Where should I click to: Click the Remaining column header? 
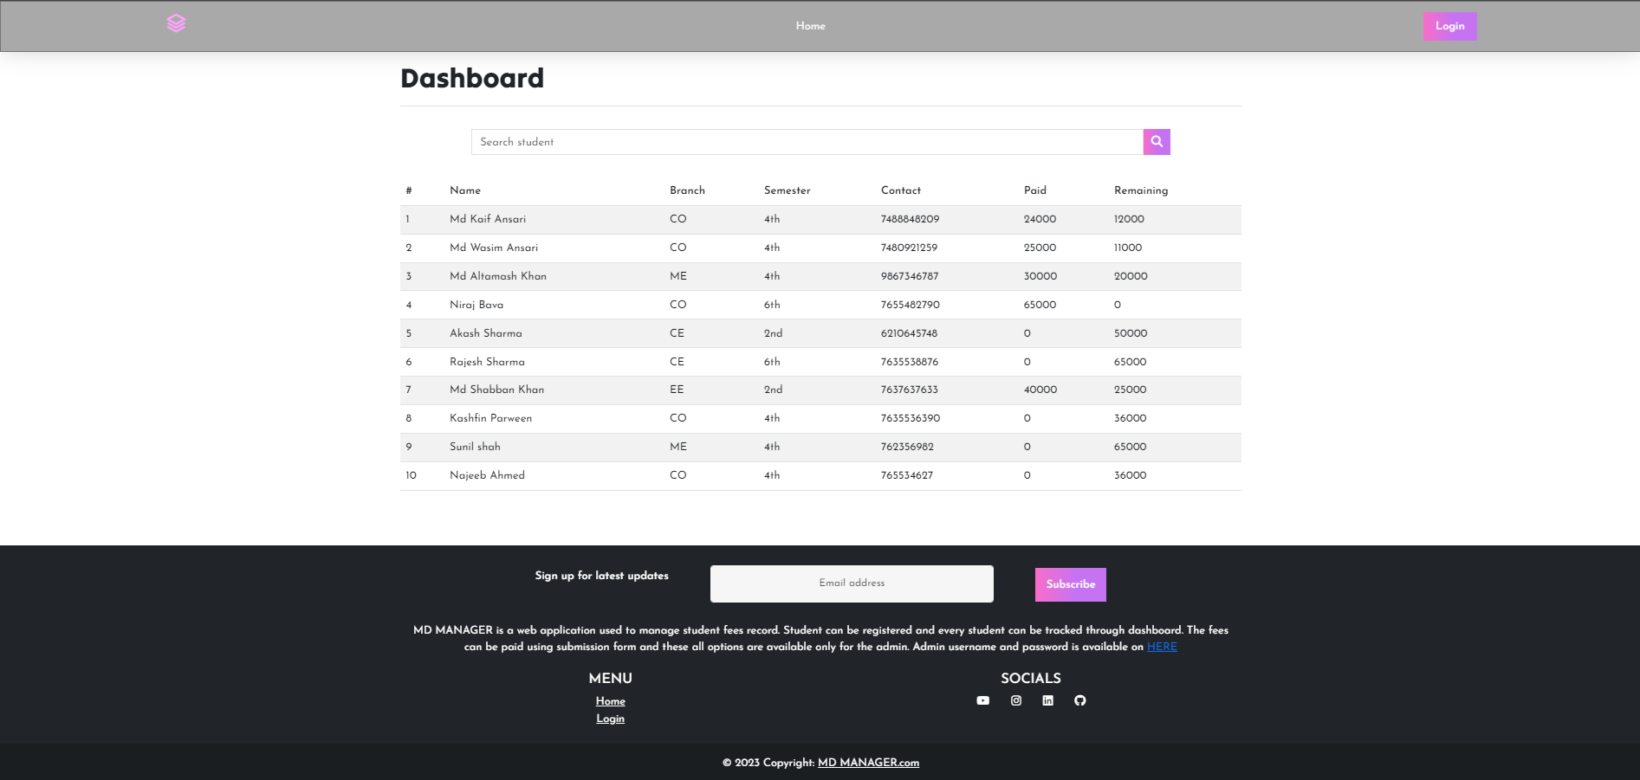(1141, 190)
